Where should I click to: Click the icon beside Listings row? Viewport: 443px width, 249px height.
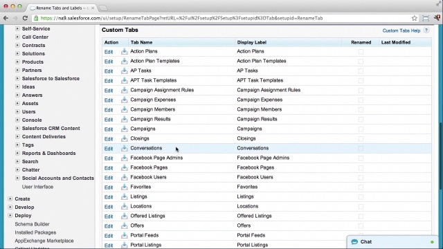[125, 196]
